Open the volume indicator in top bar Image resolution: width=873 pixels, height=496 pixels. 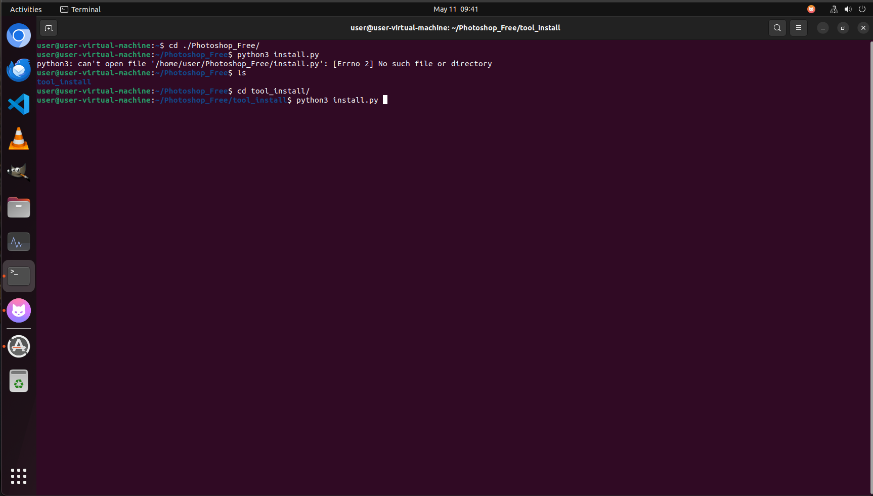click(x=848, y=9)
